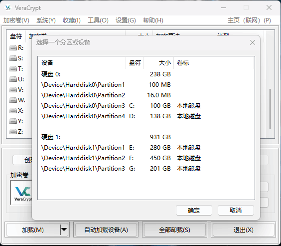Expand the 加载(M) dropdown arrow
This screenshot has height=246, width=281.
click(x=64, y=230)
